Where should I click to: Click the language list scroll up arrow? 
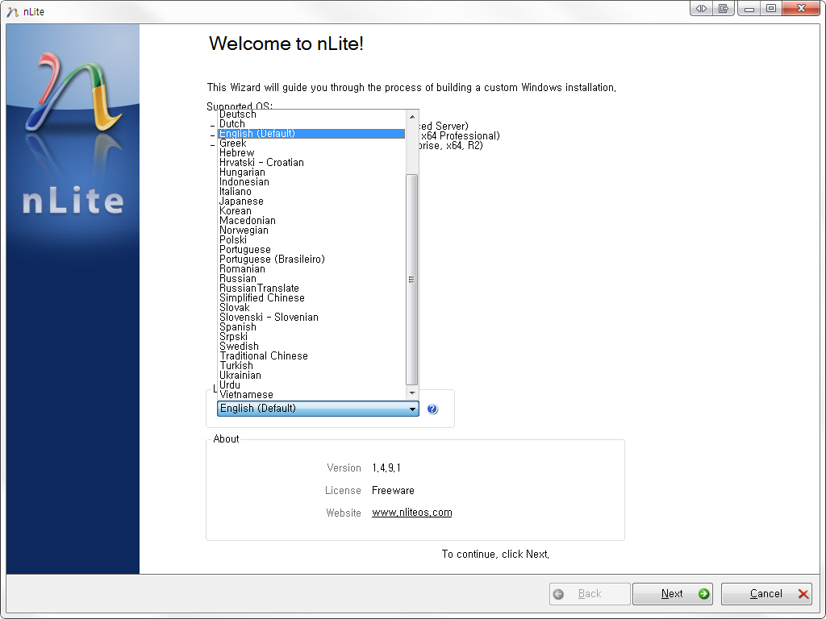(x=412, y=117)
